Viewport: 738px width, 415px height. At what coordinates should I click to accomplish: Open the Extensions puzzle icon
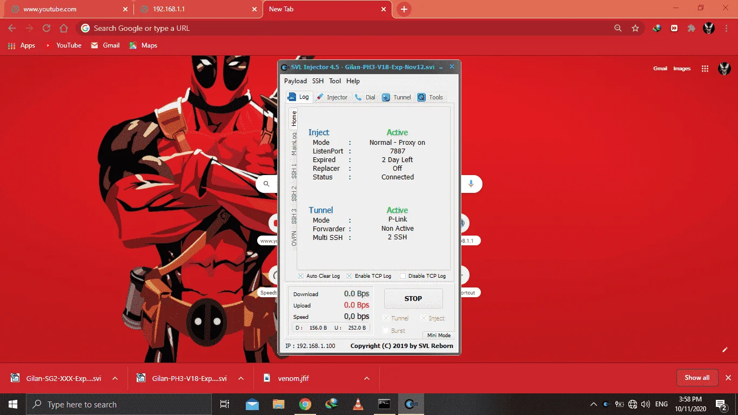692,28
